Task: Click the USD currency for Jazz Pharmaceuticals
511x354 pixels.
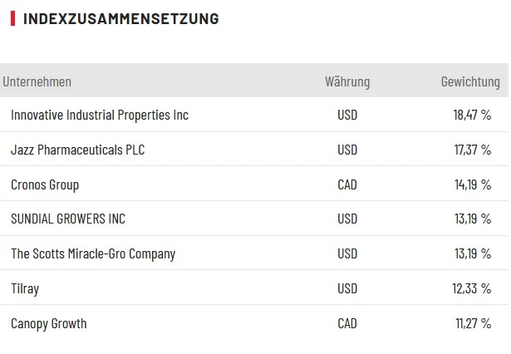Action: coord(347,150)
